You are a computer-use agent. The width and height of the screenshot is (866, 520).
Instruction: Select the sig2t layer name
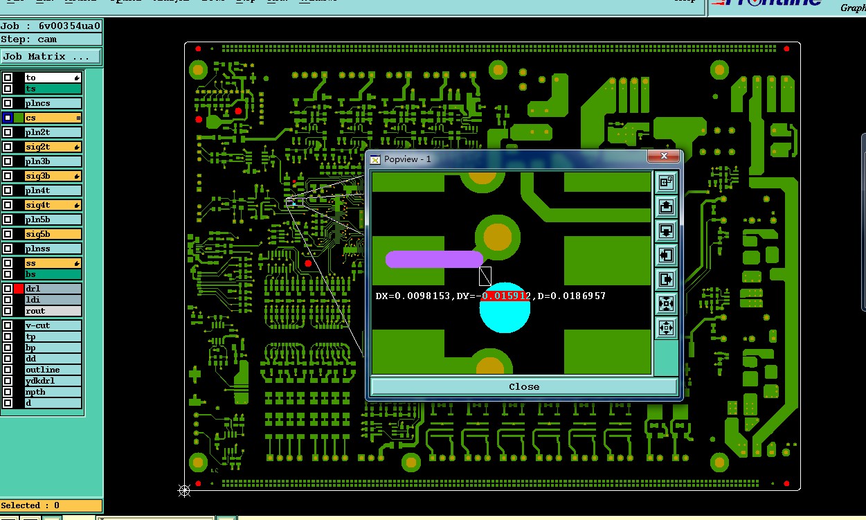[x=53, y=147]
